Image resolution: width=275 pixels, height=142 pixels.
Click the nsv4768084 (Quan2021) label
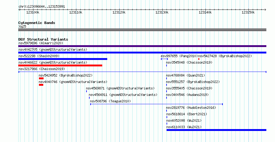[186, 75]
